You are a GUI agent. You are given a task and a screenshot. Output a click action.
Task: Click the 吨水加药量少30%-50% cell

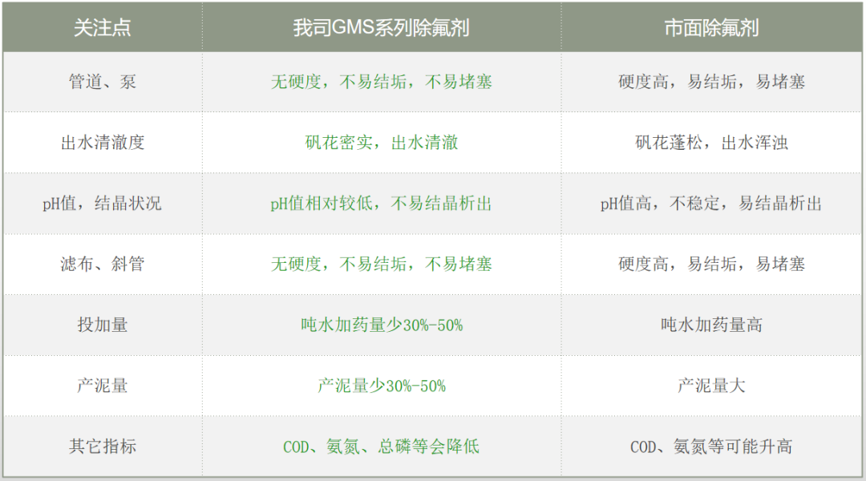point(381,325)
